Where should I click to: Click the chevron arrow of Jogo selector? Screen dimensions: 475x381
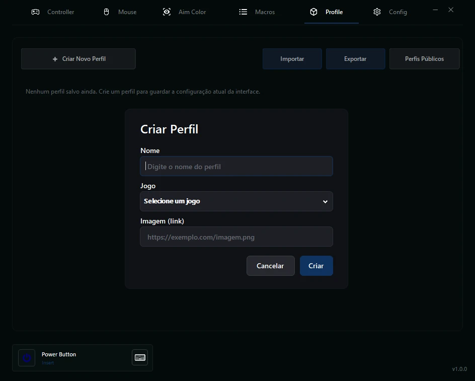click(x=325, y=201)
